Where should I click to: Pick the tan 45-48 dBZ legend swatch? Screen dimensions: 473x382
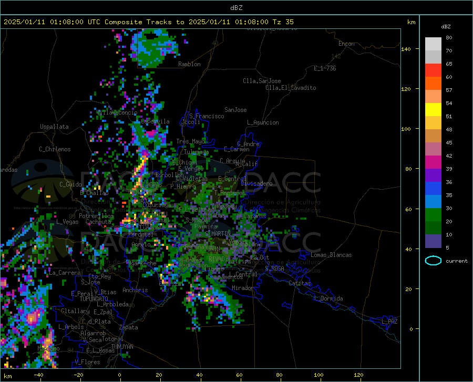(433, 136)
